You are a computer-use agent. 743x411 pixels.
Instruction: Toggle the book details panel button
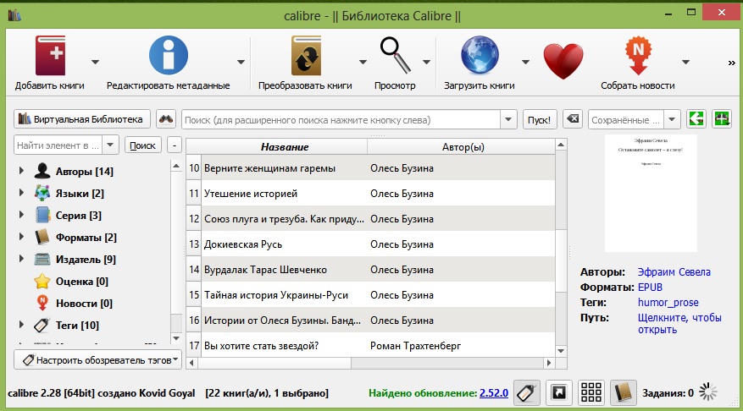pos(624,392)
